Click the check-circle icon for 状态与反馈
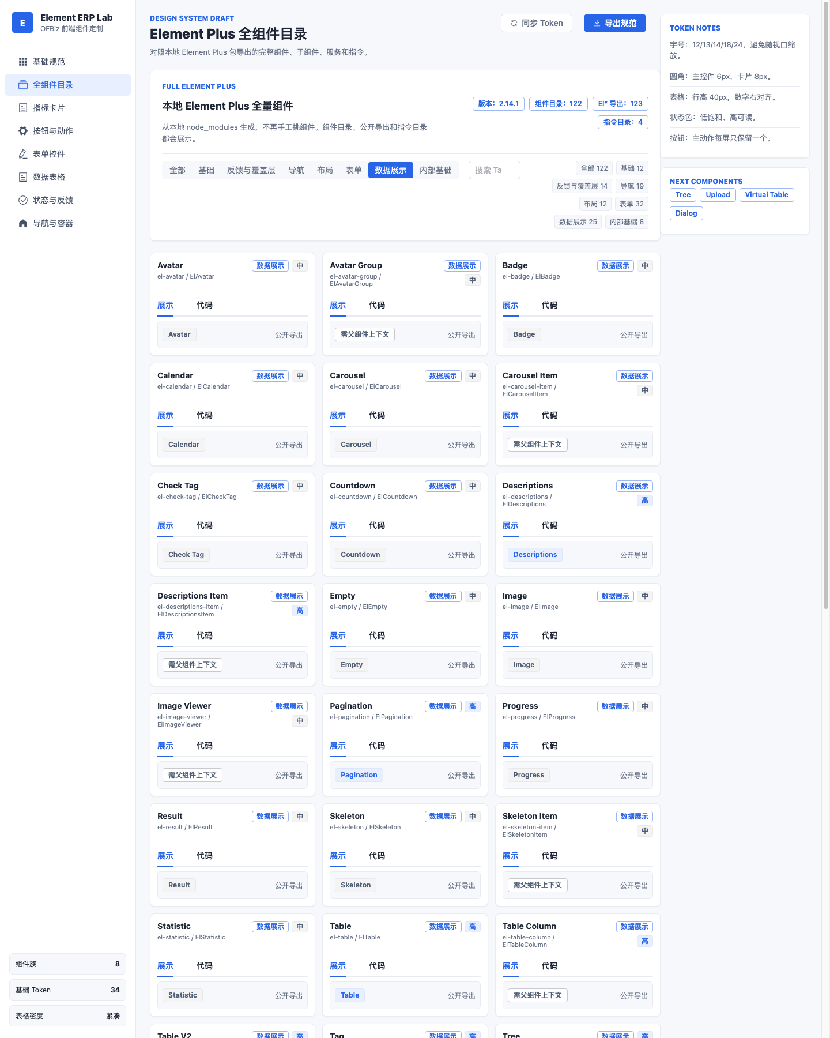The image size is (830, 1038). coord(23,200)
